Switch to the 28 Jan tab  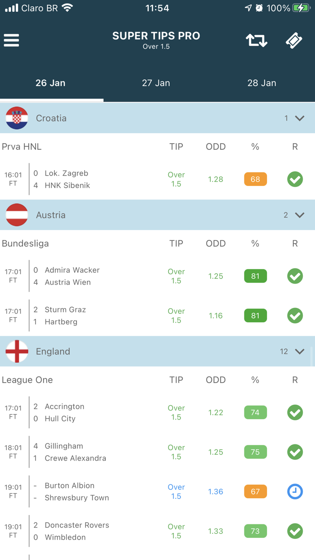tap(261, 83)
